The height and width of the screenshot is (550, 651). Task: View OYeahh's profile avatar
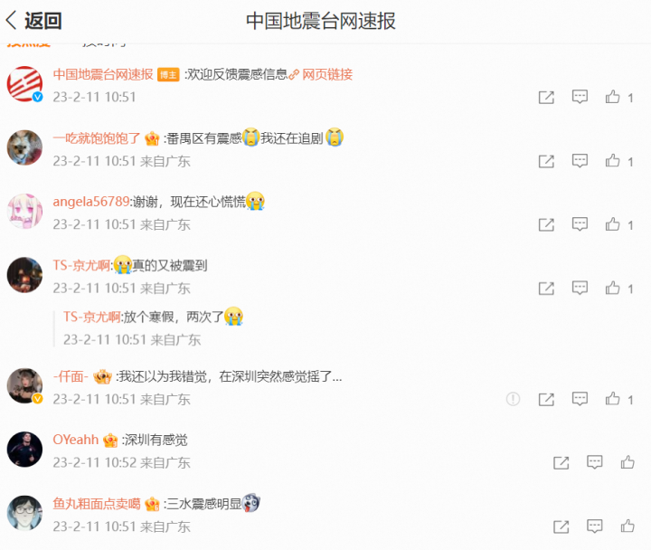click(x=25, y=449)
